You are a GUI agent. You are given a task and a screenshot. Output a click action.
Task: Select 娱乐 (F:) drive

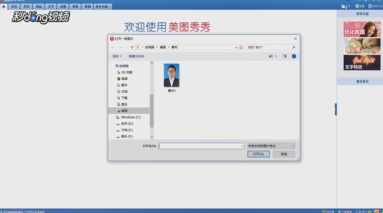[125, 136]
